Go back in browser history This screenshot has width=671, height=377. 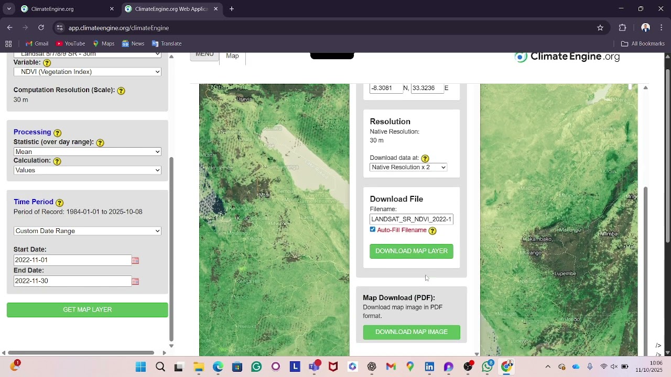pos(10,28)
